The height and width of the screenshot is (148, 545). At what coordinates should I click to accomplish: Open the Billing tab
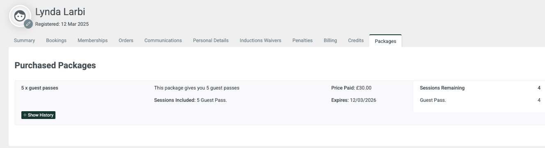pos(330,40)
